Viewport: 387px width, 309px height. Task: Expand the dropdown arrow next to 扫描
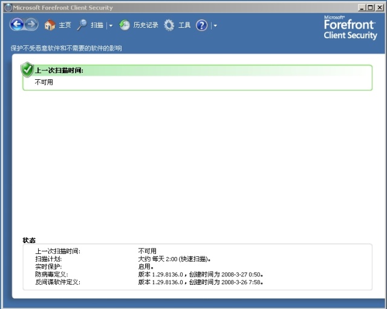click(x=111, y=26)
